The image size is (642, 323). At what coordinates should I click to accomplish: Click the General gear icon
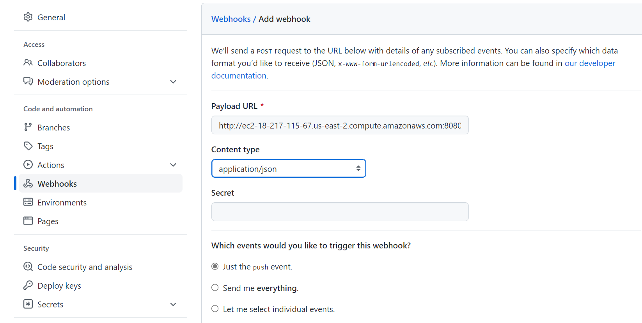tap(28, 17)
